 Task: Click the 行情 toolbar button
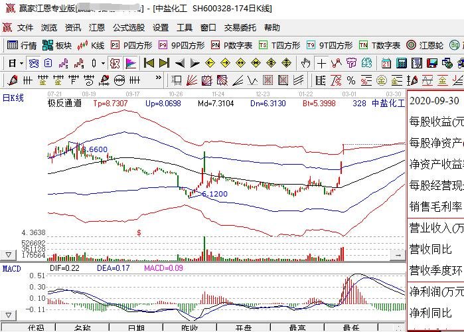coord(22,45)
